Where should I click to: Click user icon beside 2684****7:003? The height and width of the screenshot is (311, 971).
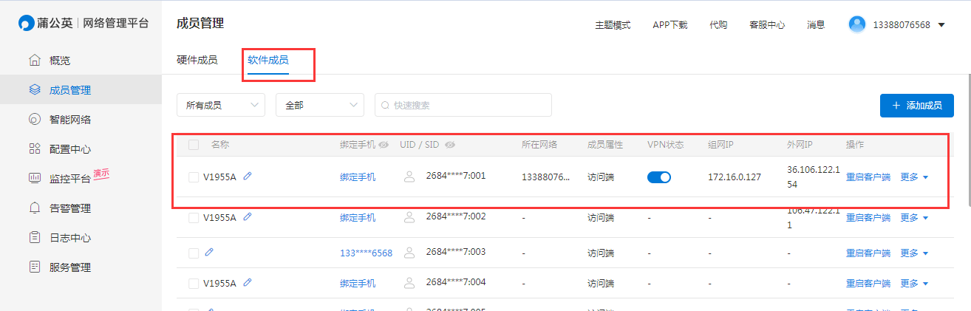(409, 252)
